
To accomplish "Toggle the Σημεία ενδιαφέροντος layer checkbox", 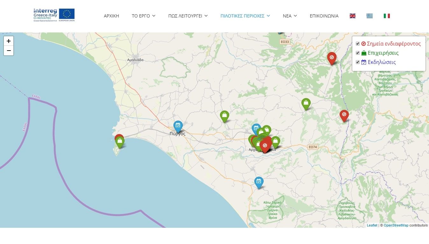I will point(358,44).
